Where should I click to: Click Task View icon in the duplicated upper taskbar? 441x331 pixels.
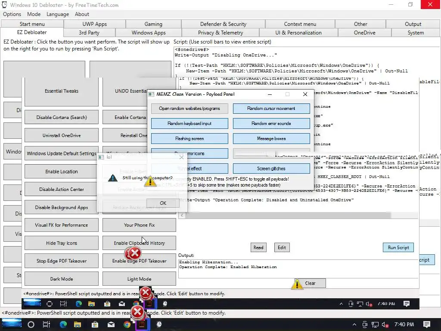click(x=63, y=304)
